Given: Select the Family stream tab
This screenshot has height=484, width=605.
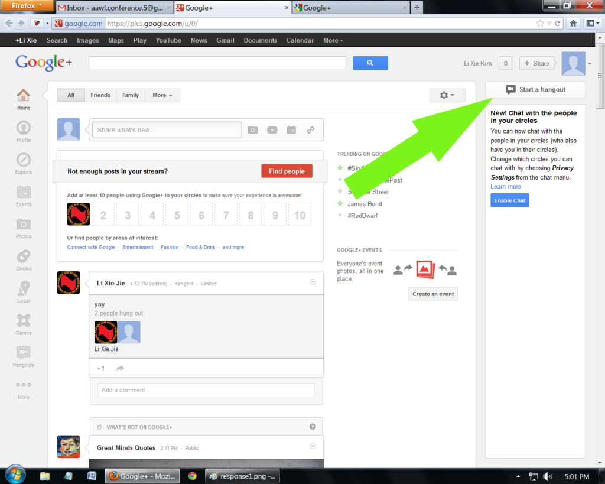Looking at the screenshot, I should pyautogui.click(x=131, y=95).
